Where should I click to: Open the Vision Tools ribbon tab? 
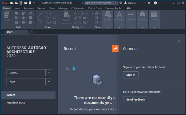tap(95, 8)
